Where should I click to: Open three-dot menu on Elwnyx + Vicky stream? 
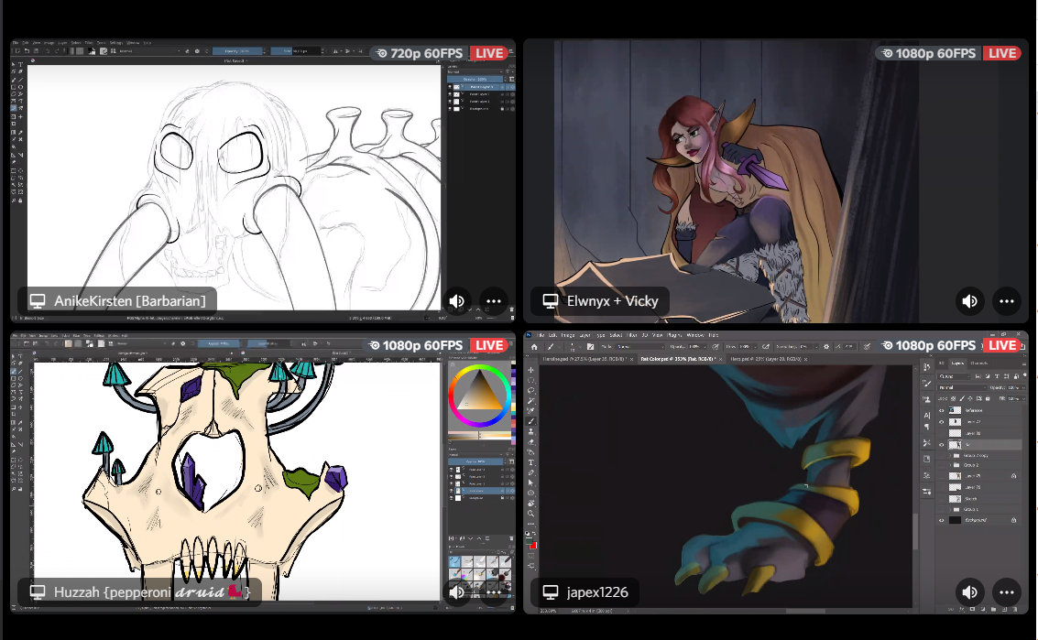click(x=1007, y=300)
